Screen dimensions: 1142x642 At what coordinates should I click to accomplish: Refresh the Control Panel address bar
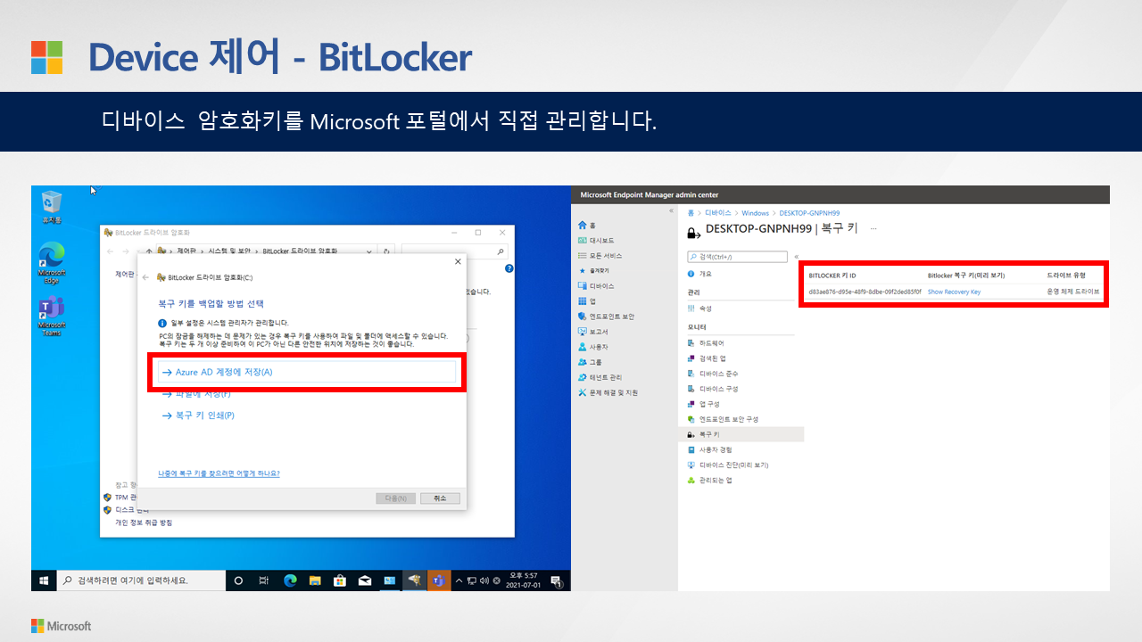tap(387, 252)
